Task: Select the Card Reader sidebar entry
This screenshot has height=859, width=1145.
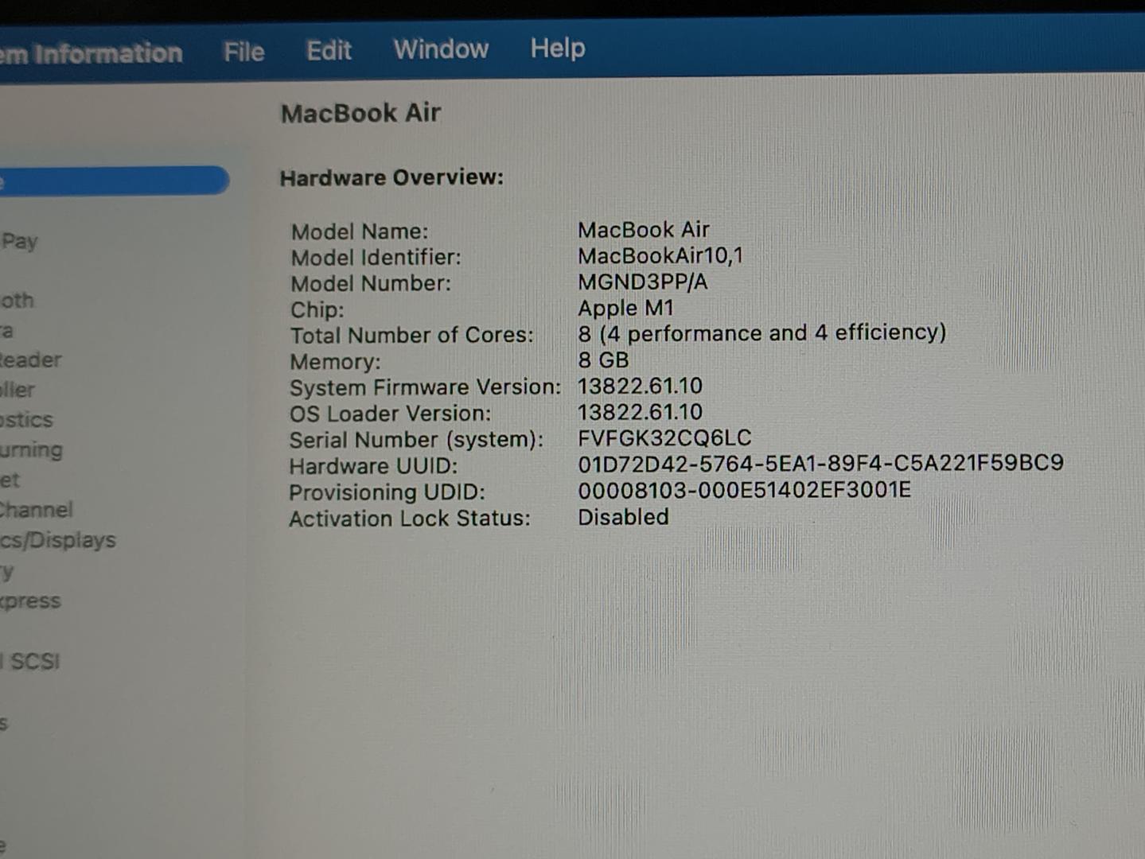Action: (x=30, y=360)
